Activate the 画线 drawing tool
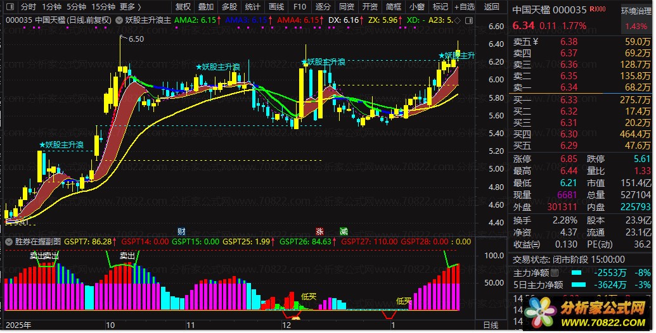Viewport: 656px width, 333px height. point(276,7)
